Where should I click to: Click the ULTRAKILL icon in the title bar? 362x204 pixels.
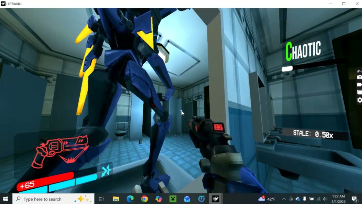pyautogui.click(x=3, y=4)
